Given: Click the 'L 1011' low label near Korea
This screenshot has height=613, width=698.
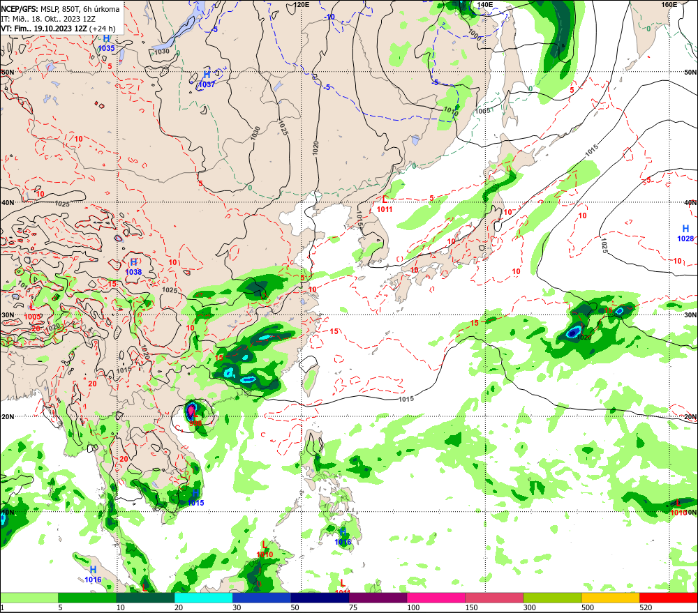Looking at the screenshot, I should [x=385, y=204].
